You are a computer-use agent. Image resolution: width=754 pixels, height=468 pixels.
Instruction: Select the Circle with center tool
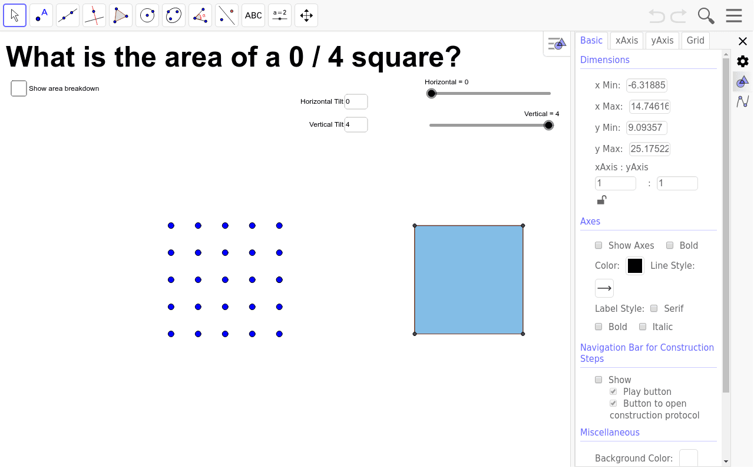coord(147,15)
